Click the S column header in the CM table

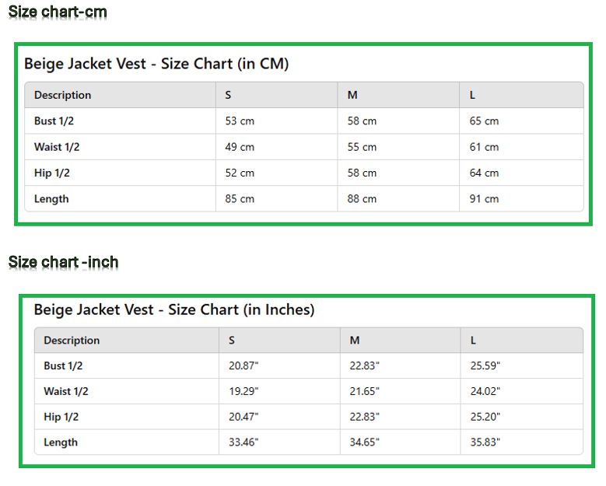coord(228,95)
